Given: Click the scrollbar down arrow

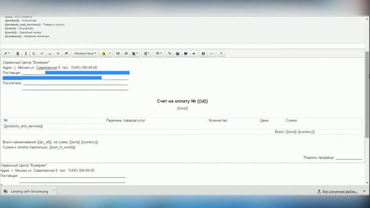Looking at the screenshot, I should (x=367, y=183).
